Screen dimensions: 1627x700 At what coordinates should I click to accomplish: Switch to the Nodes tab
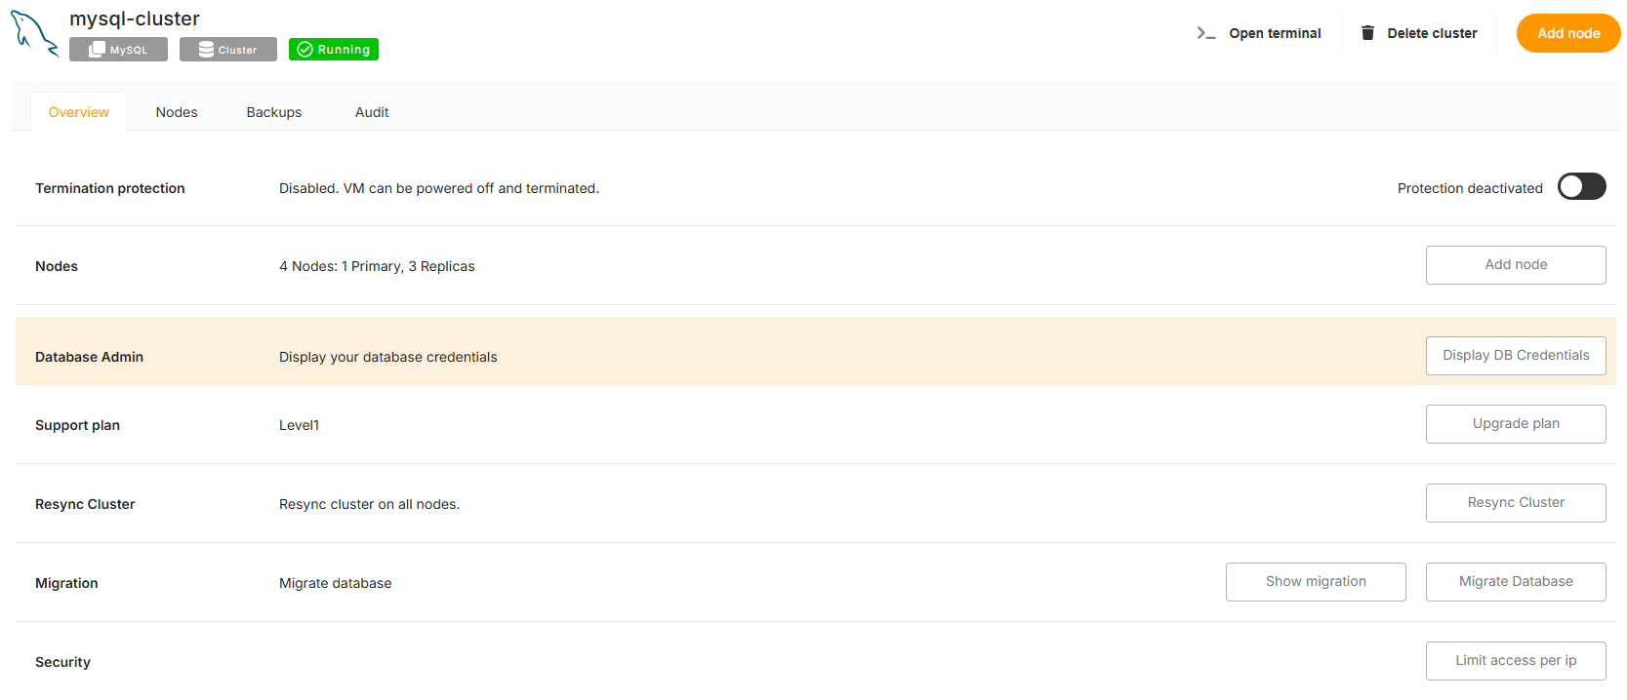pos(177,112)
